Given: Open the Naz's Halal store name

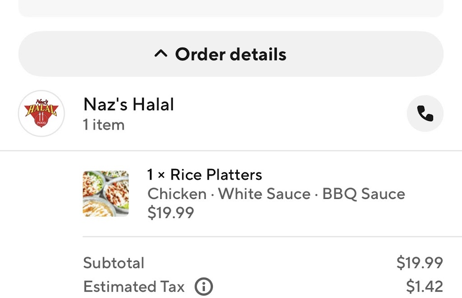Looking at the screenshot, I should [129, 104].
